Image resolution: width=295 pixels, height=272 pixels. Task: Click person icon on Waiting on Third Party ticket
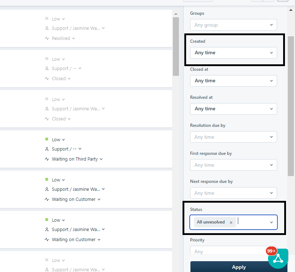click(x=47, y=149)
